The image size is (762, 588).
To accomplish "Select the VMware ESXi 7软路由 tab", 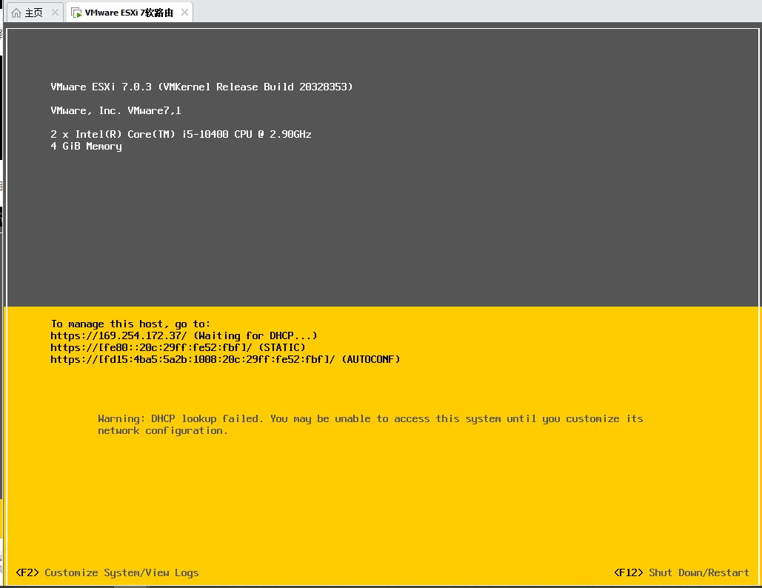I will 130,13.
